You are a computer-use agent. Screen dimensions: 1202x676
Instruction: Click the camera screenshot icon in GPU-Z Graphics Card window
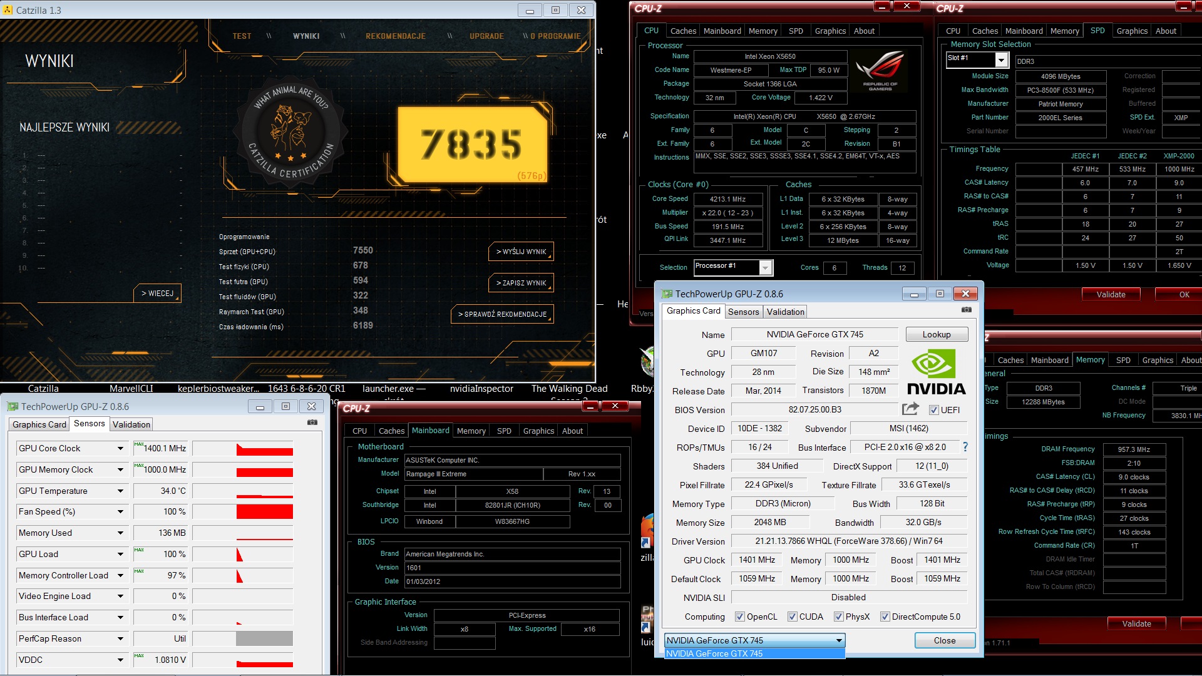tap(967, 310)
